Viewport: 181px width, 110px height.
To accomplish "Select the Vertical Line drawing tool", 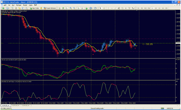I will 108,8.
